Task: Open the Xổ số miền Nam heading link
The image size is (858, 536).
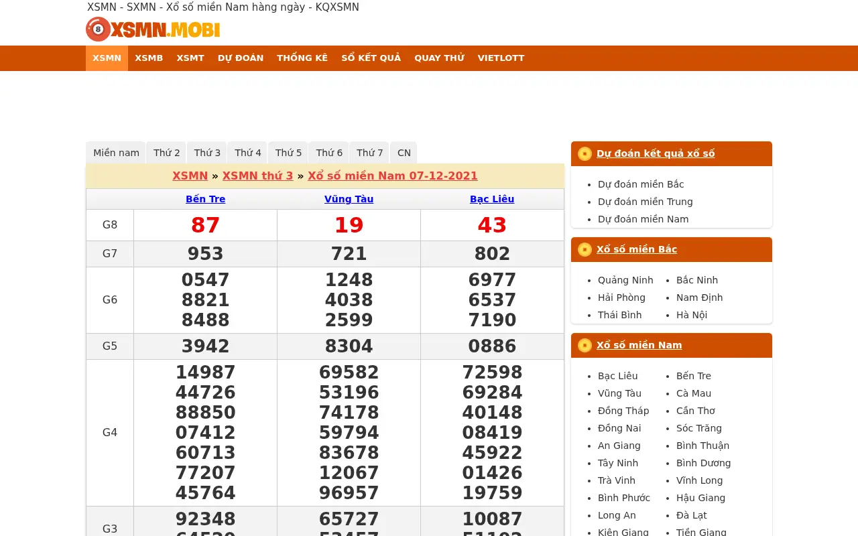Action: (639, 345)
